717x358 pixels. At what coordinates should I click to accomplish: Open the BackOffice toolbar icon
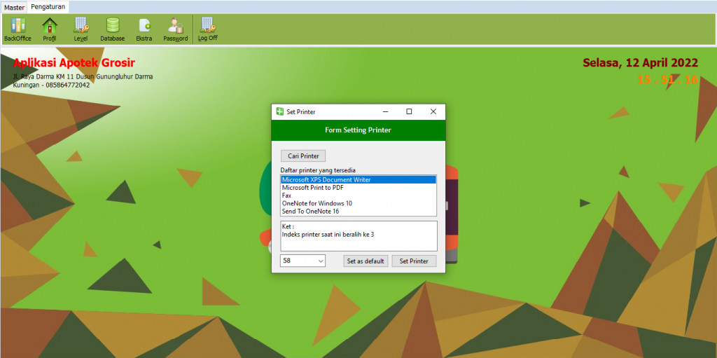pos(18,29)
